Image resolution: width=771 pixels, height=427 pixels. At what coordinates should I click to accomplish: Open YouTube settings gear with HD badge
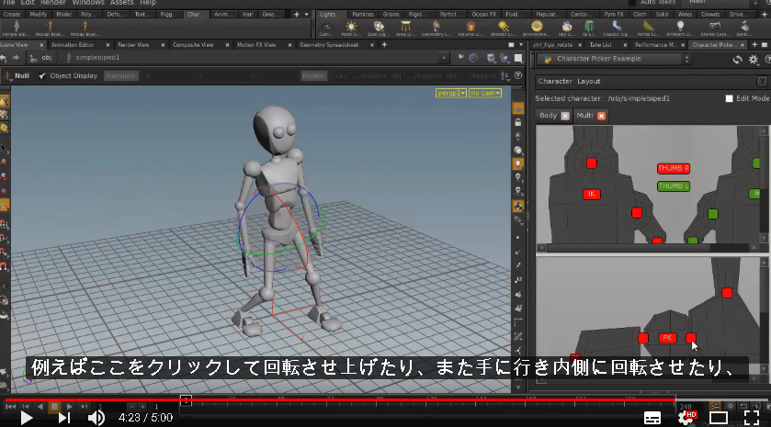pos(686,418)
